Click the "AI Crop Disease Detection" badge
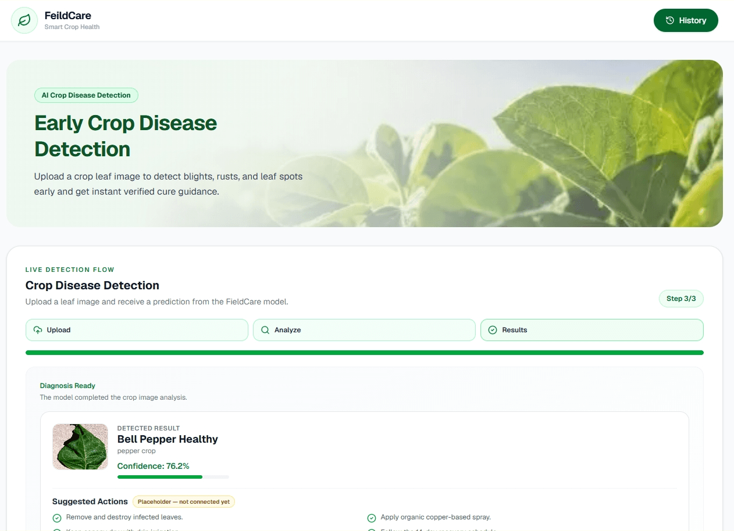The height and width of the screenshot is (531, 734). (86, 95)
